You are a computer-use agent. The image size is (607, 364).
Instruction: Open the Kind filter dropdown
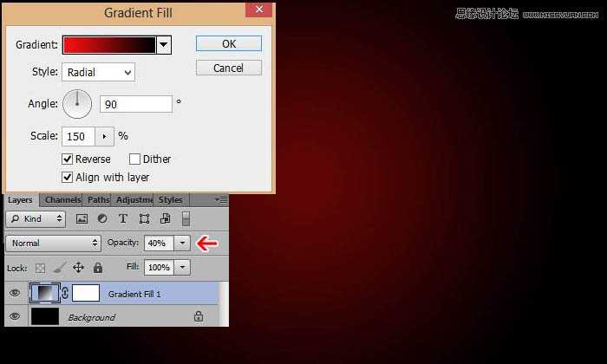pyautogui.click(x=36, y=219)
